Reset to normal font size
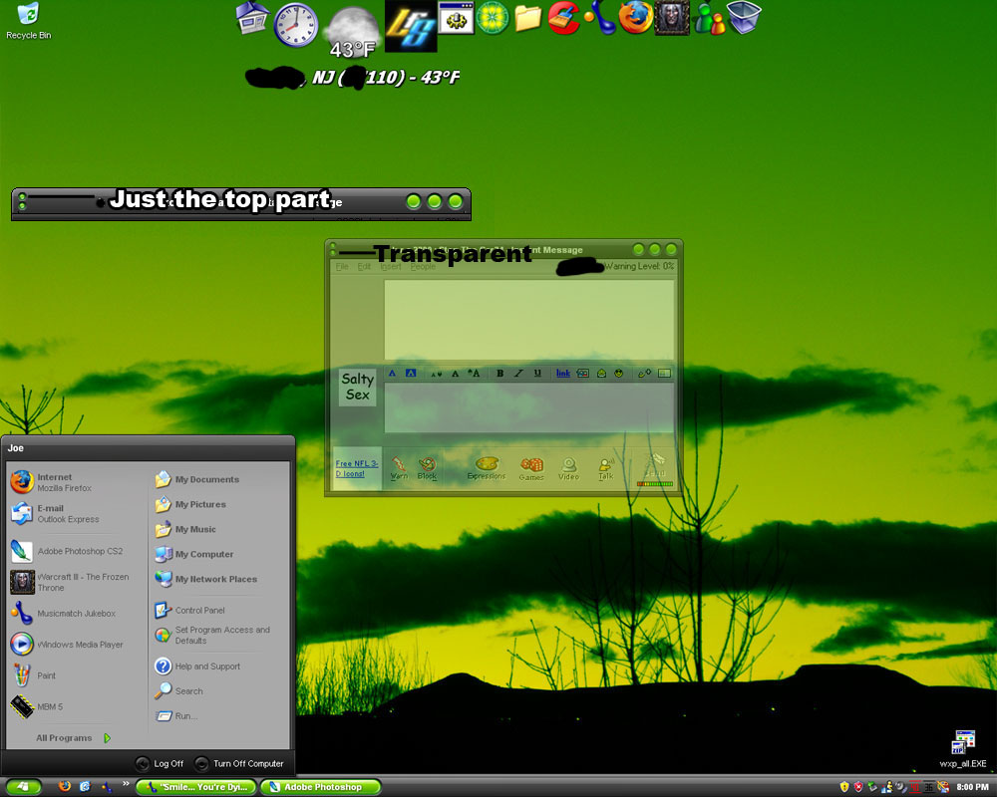The height and width of the screenshot is (797, 997). [455, 374]
